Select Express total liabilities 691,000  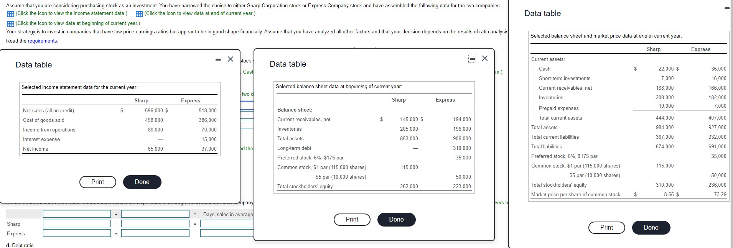click(x=717, y=147)
